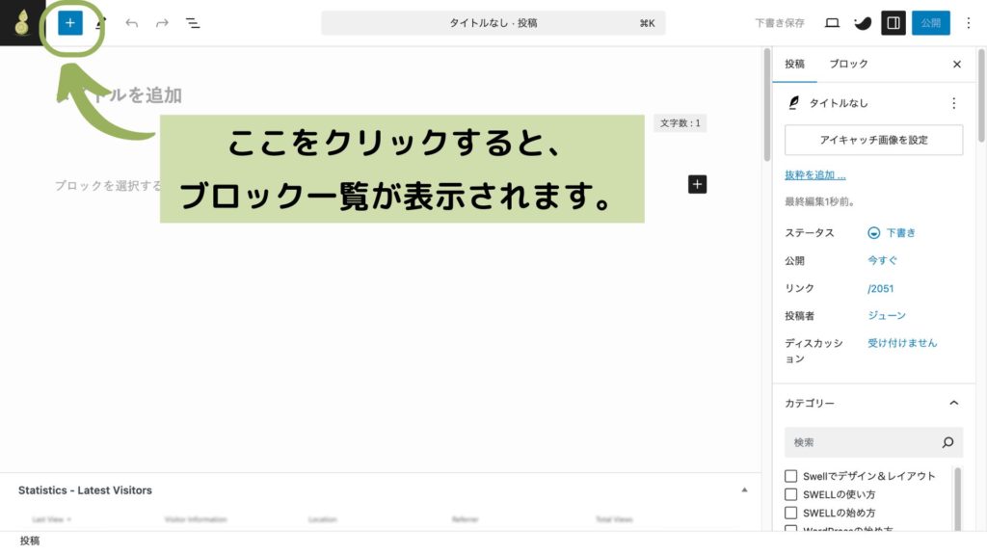The image size is (987, 555).
Task: Open the block inserter plus icon
Action: coord(68,22)
